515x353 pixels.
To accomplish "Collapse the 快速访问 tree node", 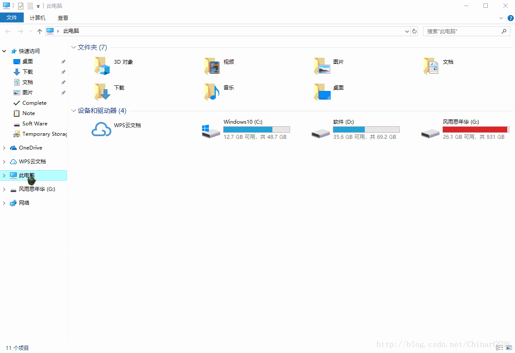I will (x=4, y=51).
